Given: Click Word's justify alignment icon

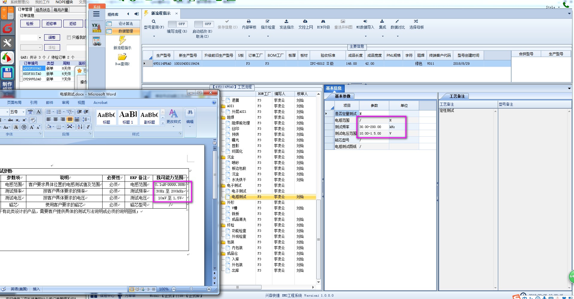Looking at the screenshot, I should pyautogui.click(x=70, y=119).
